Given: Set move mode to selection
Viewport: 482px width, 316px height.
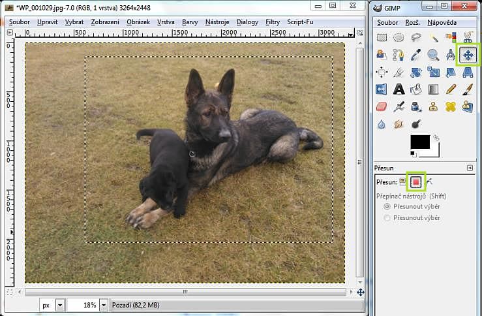Looking at the screenshot, I should pos(415,182).
